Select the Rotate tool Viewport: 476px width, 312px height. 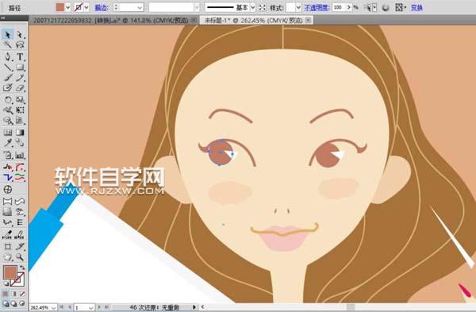[8, 100]
